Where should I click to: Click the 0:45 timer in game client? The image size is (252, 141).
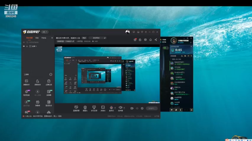[x=179, y=50]
